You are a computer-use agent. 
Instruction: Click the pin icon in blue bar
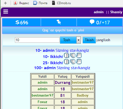point(59,22)
